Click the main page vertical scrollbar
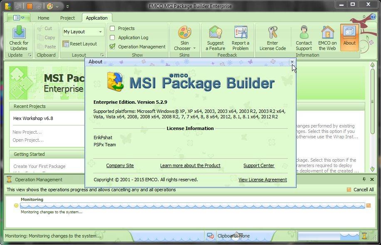 pyautogui.click(x=373, y=101)
